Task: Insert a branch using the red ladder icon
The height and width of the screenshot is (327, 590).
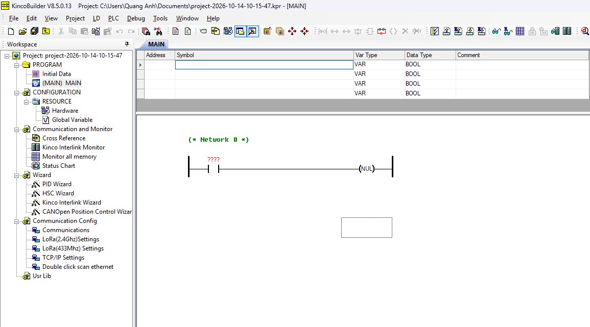Action: click(x=382, y=31)
